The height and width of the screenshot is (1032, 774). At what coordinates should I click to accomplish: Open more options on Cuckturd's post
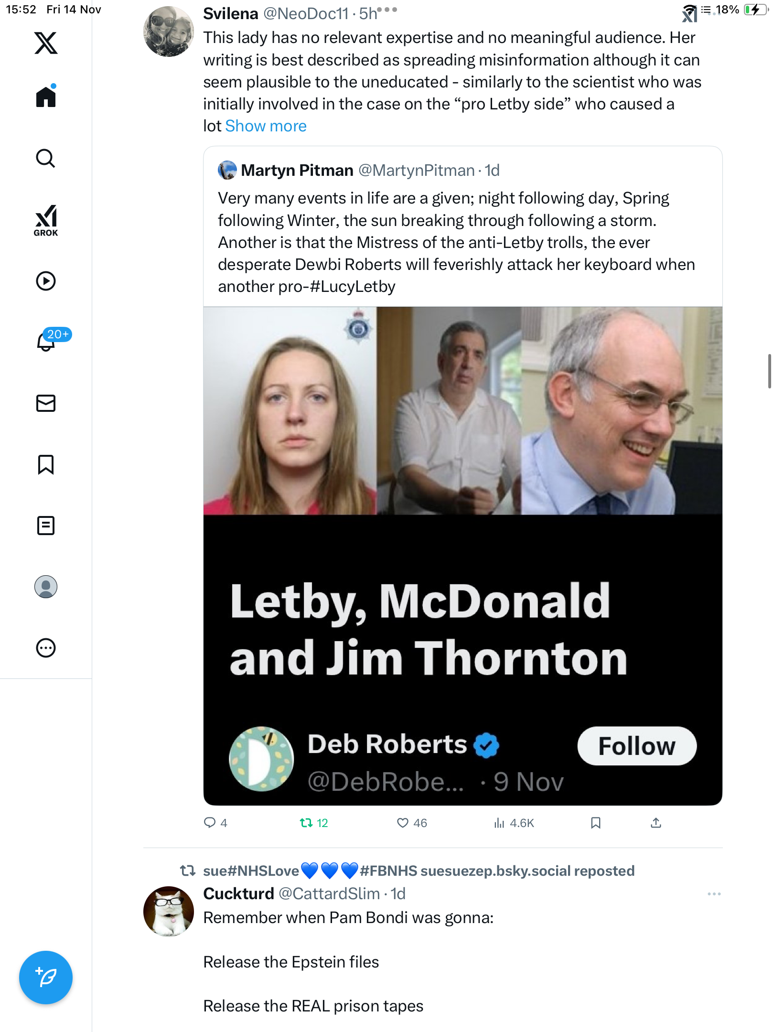click(714, 894)
